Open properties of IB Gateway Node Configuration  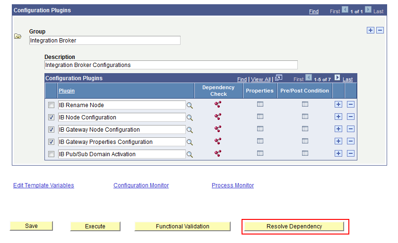pos(260,129)
